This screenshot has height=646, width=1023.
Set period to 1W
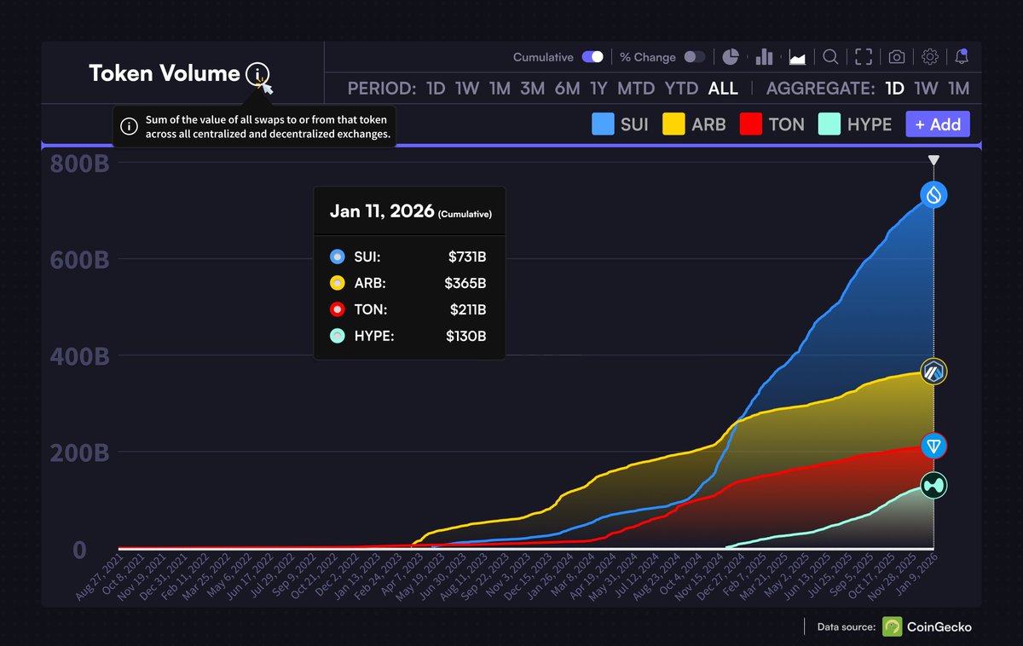click(467, 89)
